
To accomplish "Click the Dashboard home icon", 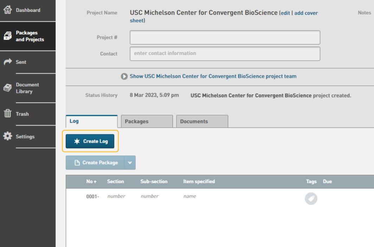I will pyautogui.click(x=7, y=10).
